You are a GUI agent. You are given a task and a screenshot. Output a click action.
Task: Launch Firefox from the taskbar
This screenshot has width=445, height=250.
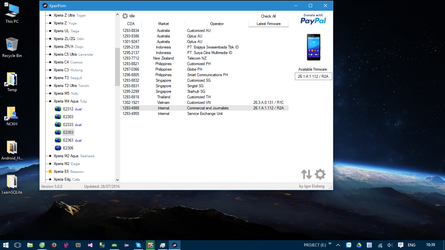point(54,245)
